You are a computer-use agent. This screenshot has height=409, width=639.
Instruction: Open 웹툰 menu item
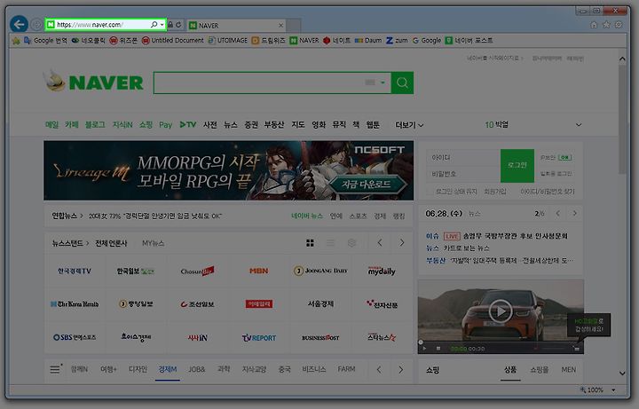[373, 125]
